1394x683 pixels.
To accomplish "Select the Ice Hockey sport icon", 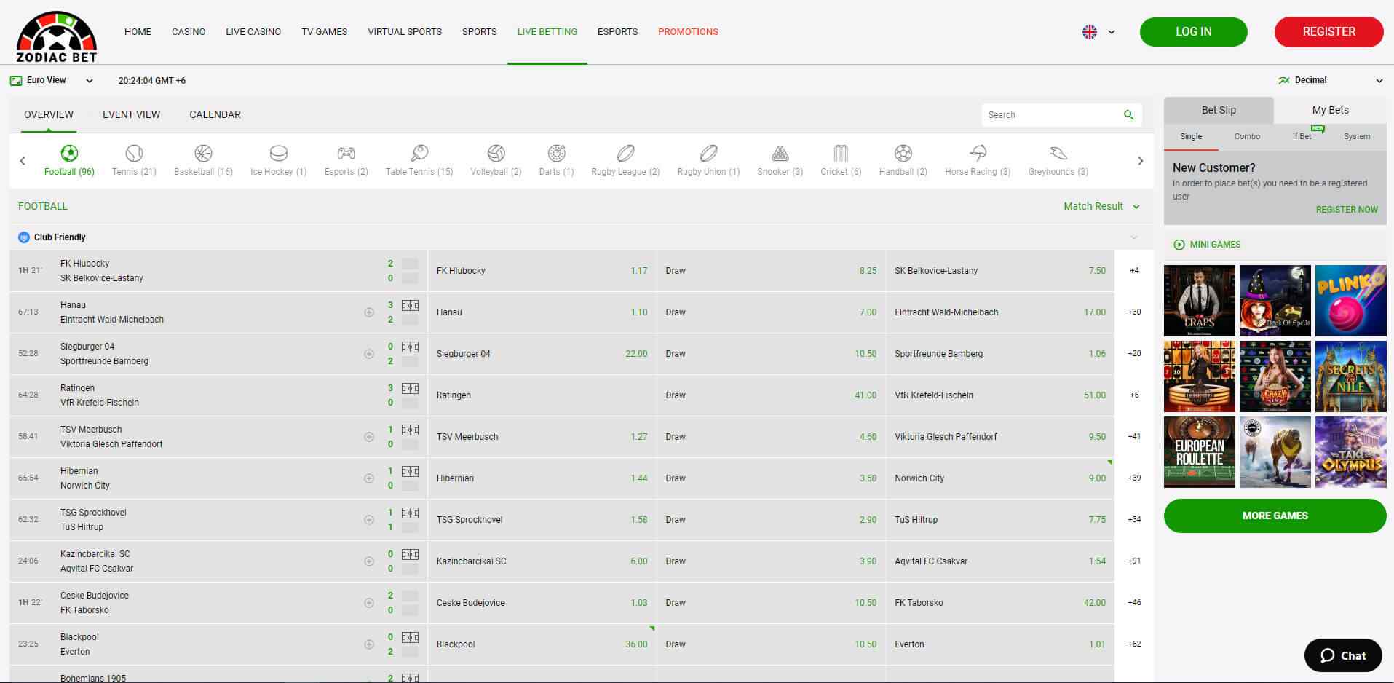I will (x=279, y=153).
